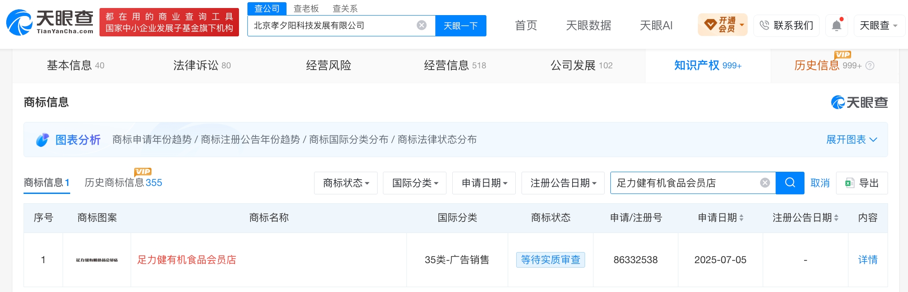This screenshot has height=292, width=908.
Task: Go to 首页 in the top navigation
Action: 526,25
